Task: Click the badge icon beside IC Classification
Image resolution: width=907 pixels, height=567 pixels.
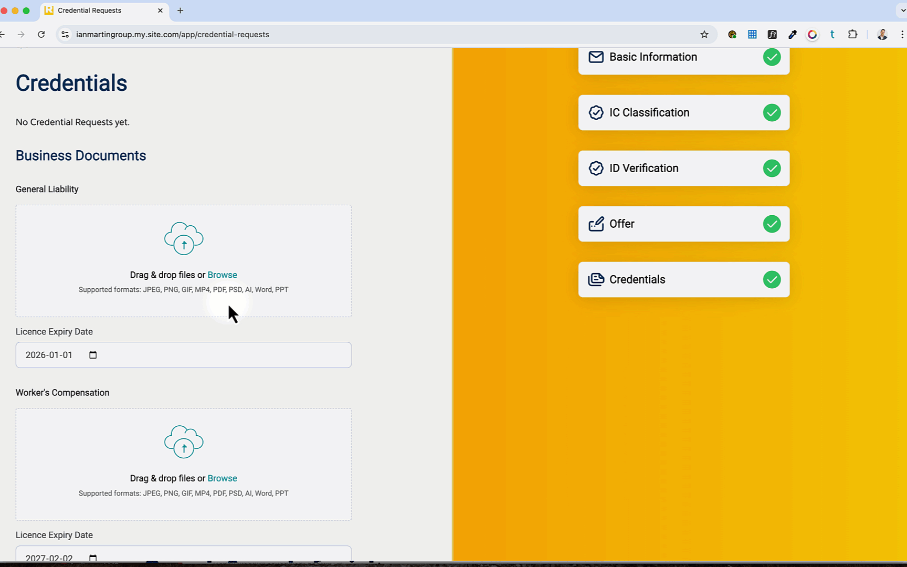Action: (596, 113)
